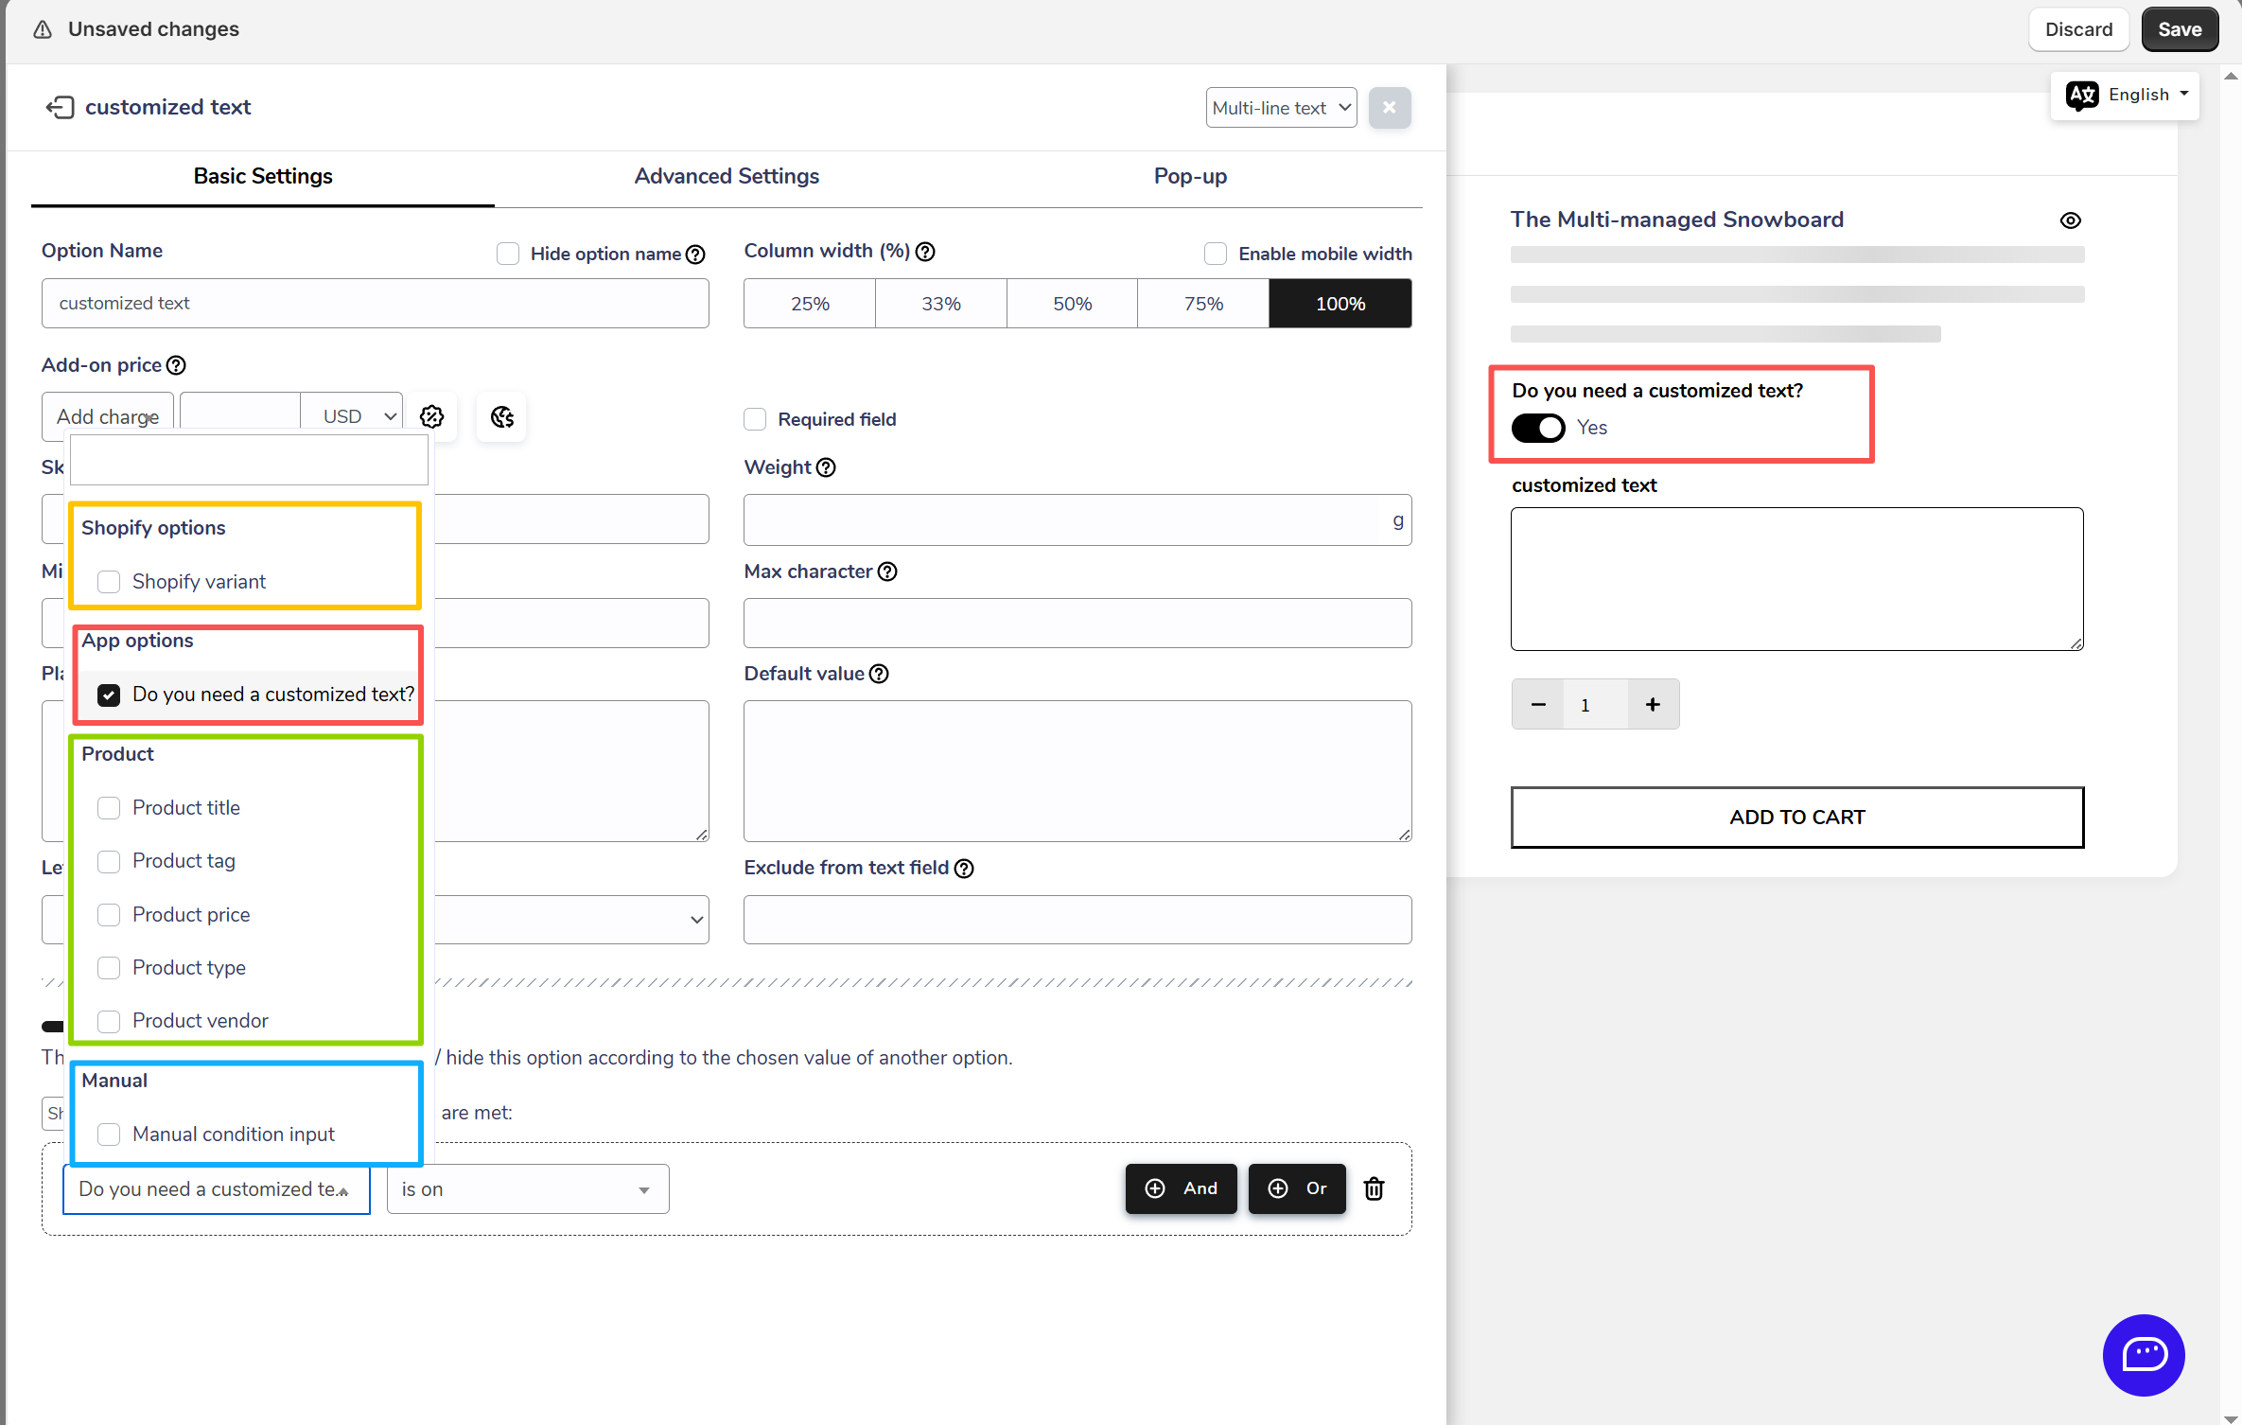Enable the Required field checkbox
Screen dimensions: 2242x1425
(x=755, y=419)
